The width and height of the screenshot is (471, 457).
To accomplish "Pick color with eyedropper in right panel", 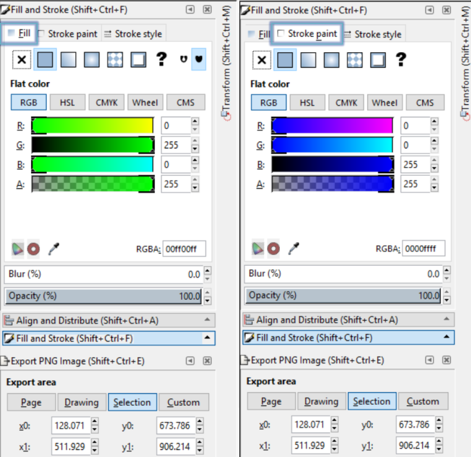I will pos(293,249).
